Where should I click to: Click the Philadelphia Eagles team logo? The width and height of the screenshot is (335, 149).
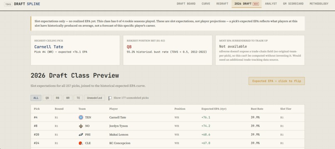pyautogui.click(x=81, y=135)
